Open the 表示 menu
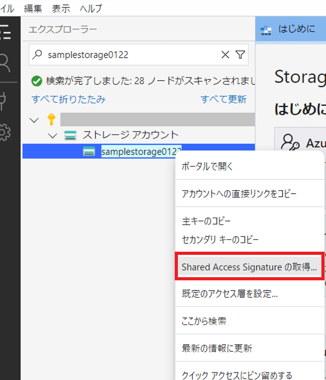The height and width of the screenshot is (380, 326). click(61, 9)
